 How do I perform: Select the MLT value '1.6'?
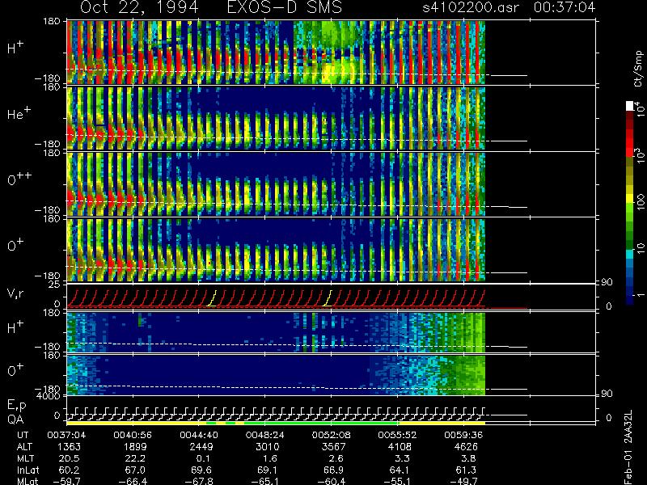(269, 458)
